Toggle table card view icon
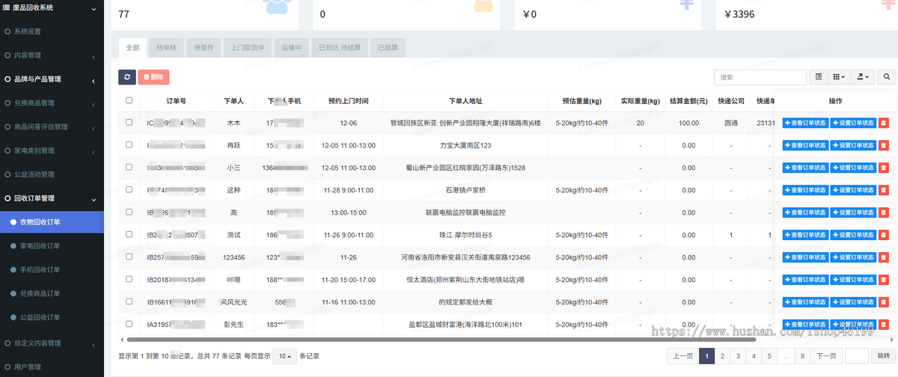 pos(819,77)
